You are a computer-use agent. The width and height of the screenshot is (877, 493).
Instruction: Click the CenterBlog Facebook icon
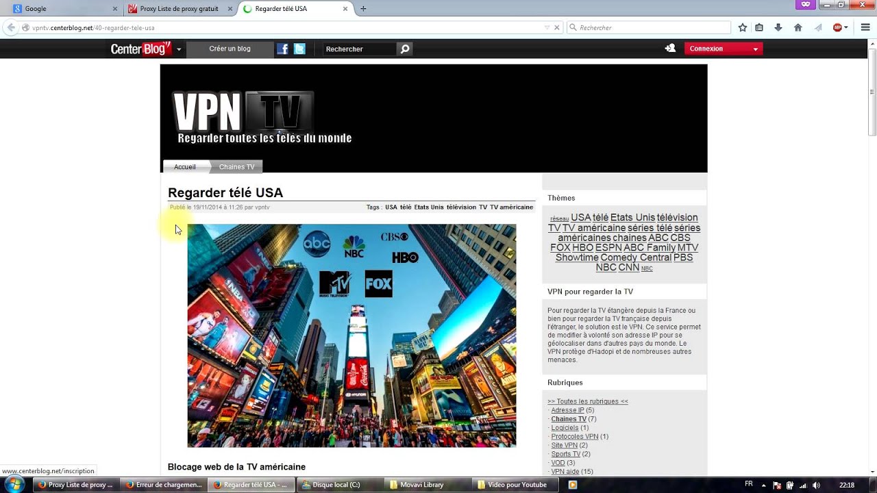(282, 49)
